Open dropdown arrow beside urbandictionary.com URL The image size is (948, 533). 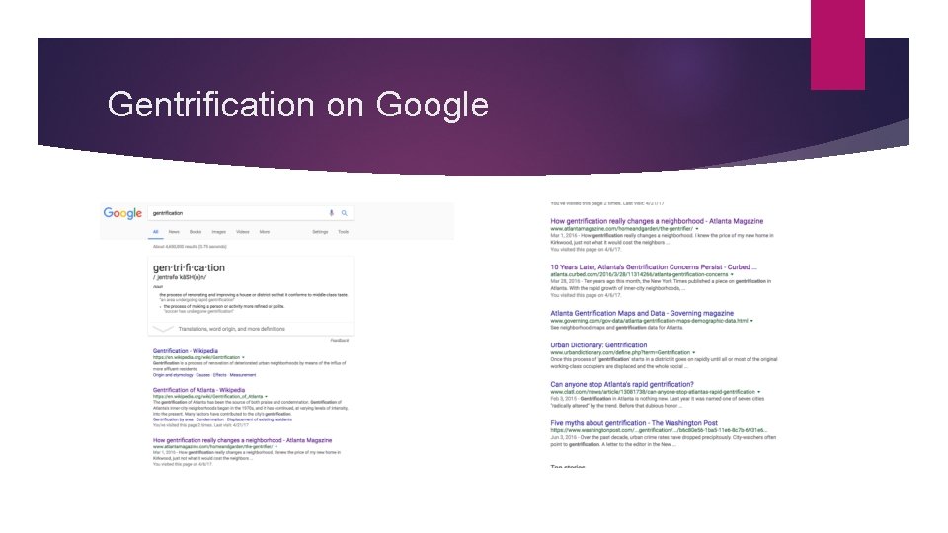(694, 353)
